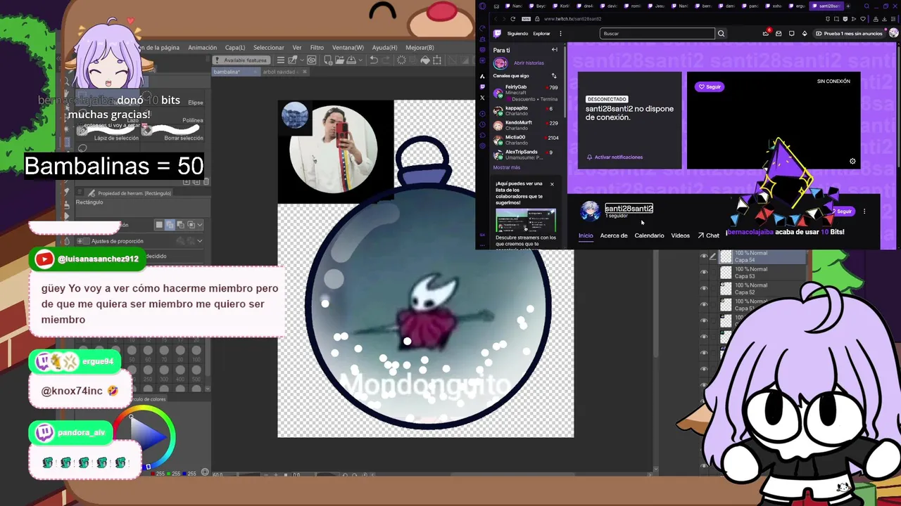This screenshot has height=506, width=901.
Task: Open the Acerca de channel tab
Action: point(613,235)
